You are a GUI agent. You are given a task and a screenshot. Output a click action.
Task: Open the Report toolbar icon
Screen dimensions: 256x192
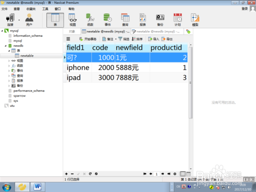[x=142, y=20]
